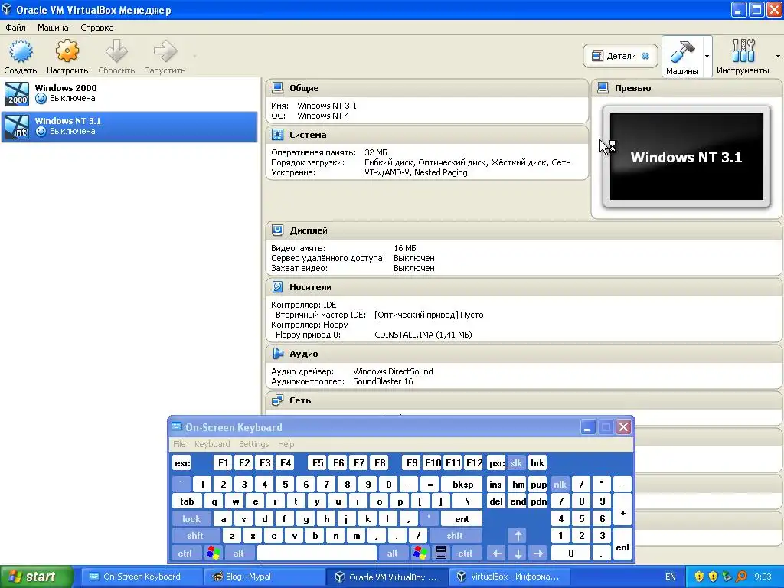Open the Справка menu

coord(97,28)
